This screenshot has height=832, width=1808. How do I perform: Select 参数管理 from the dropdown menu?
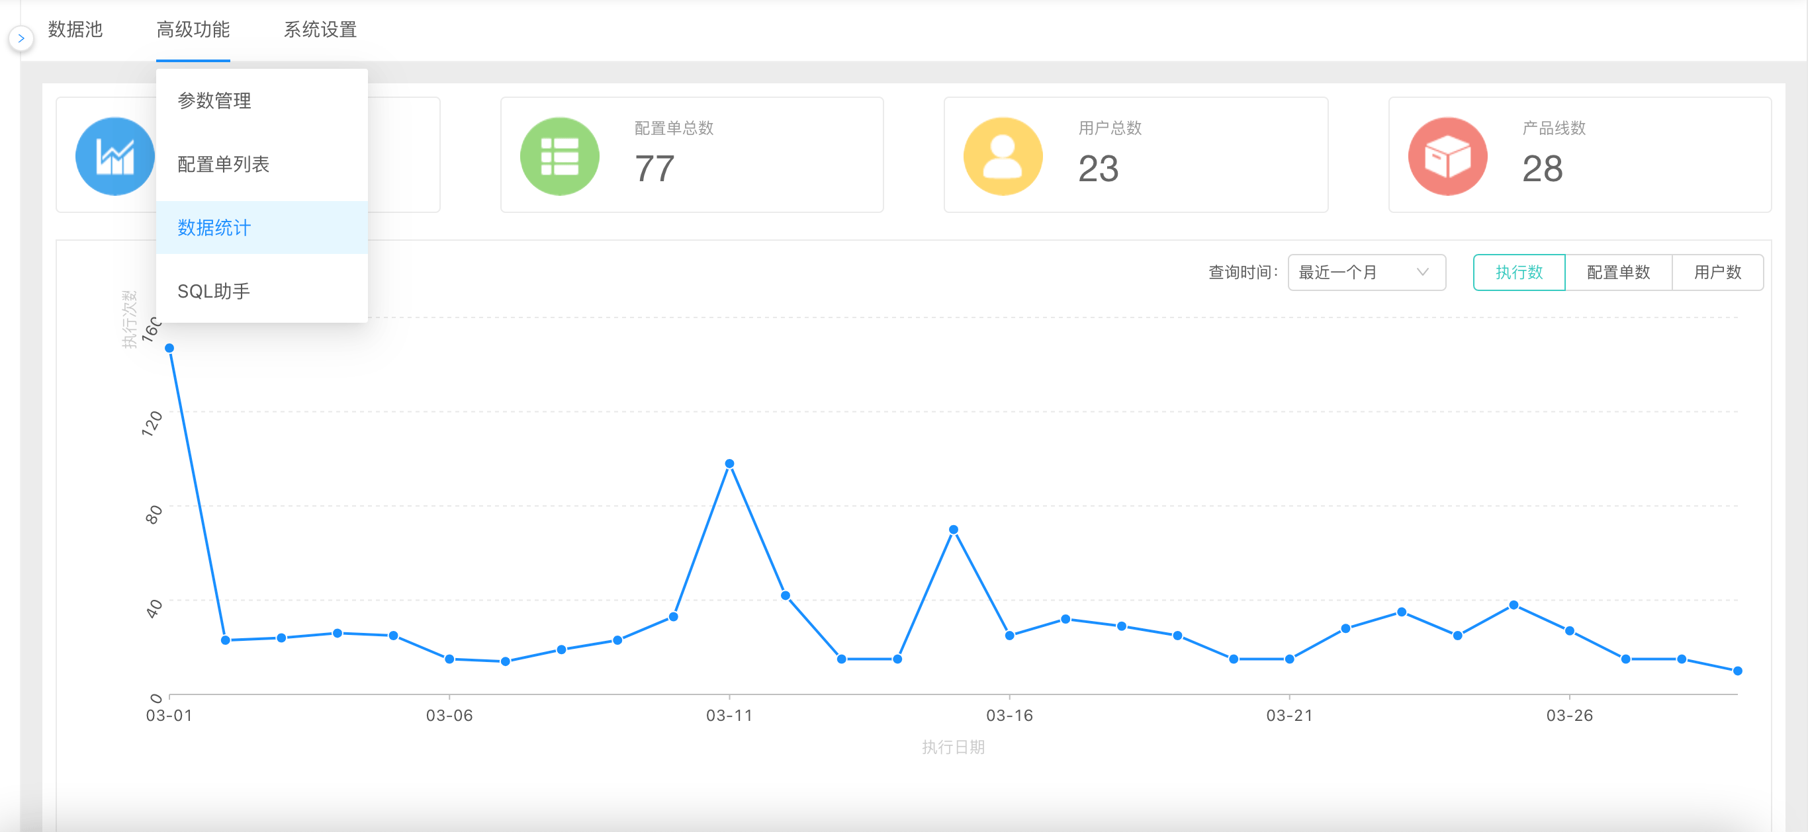tap(262, 101)
